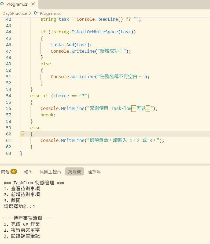The image size is (210, 244).
Task: Click the 'else' keyword on line 49
Action: pos(46,64)
